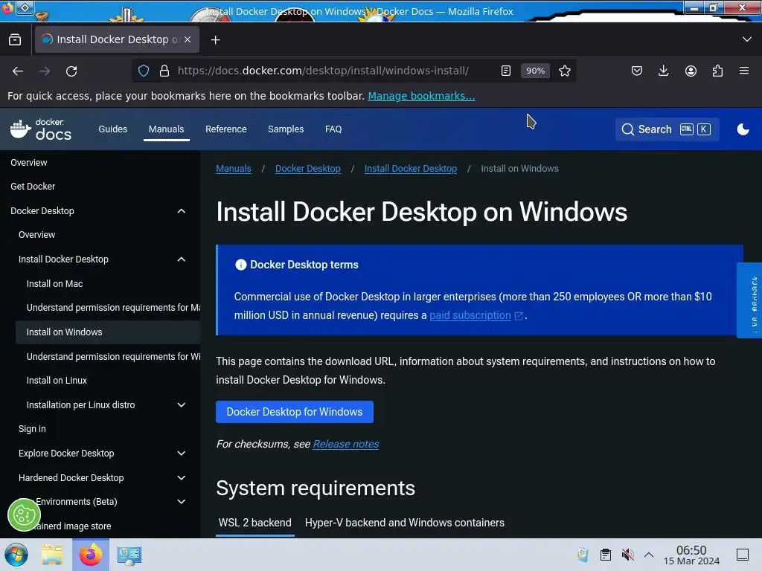Unmute the volume tray icon
This screenshot has width=762, height=571.
click(627, 555)
